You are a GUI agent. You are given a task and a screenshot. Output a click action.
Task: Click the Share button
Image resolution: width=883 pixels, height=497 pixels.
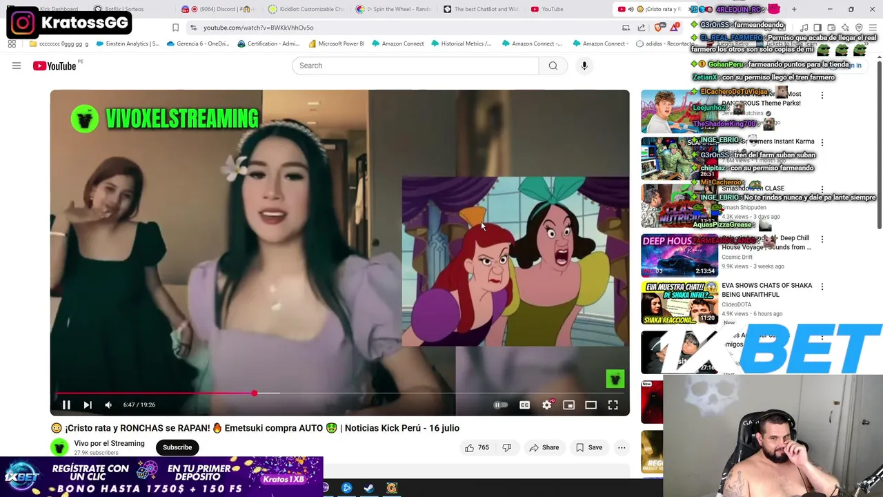click(544, 447)
